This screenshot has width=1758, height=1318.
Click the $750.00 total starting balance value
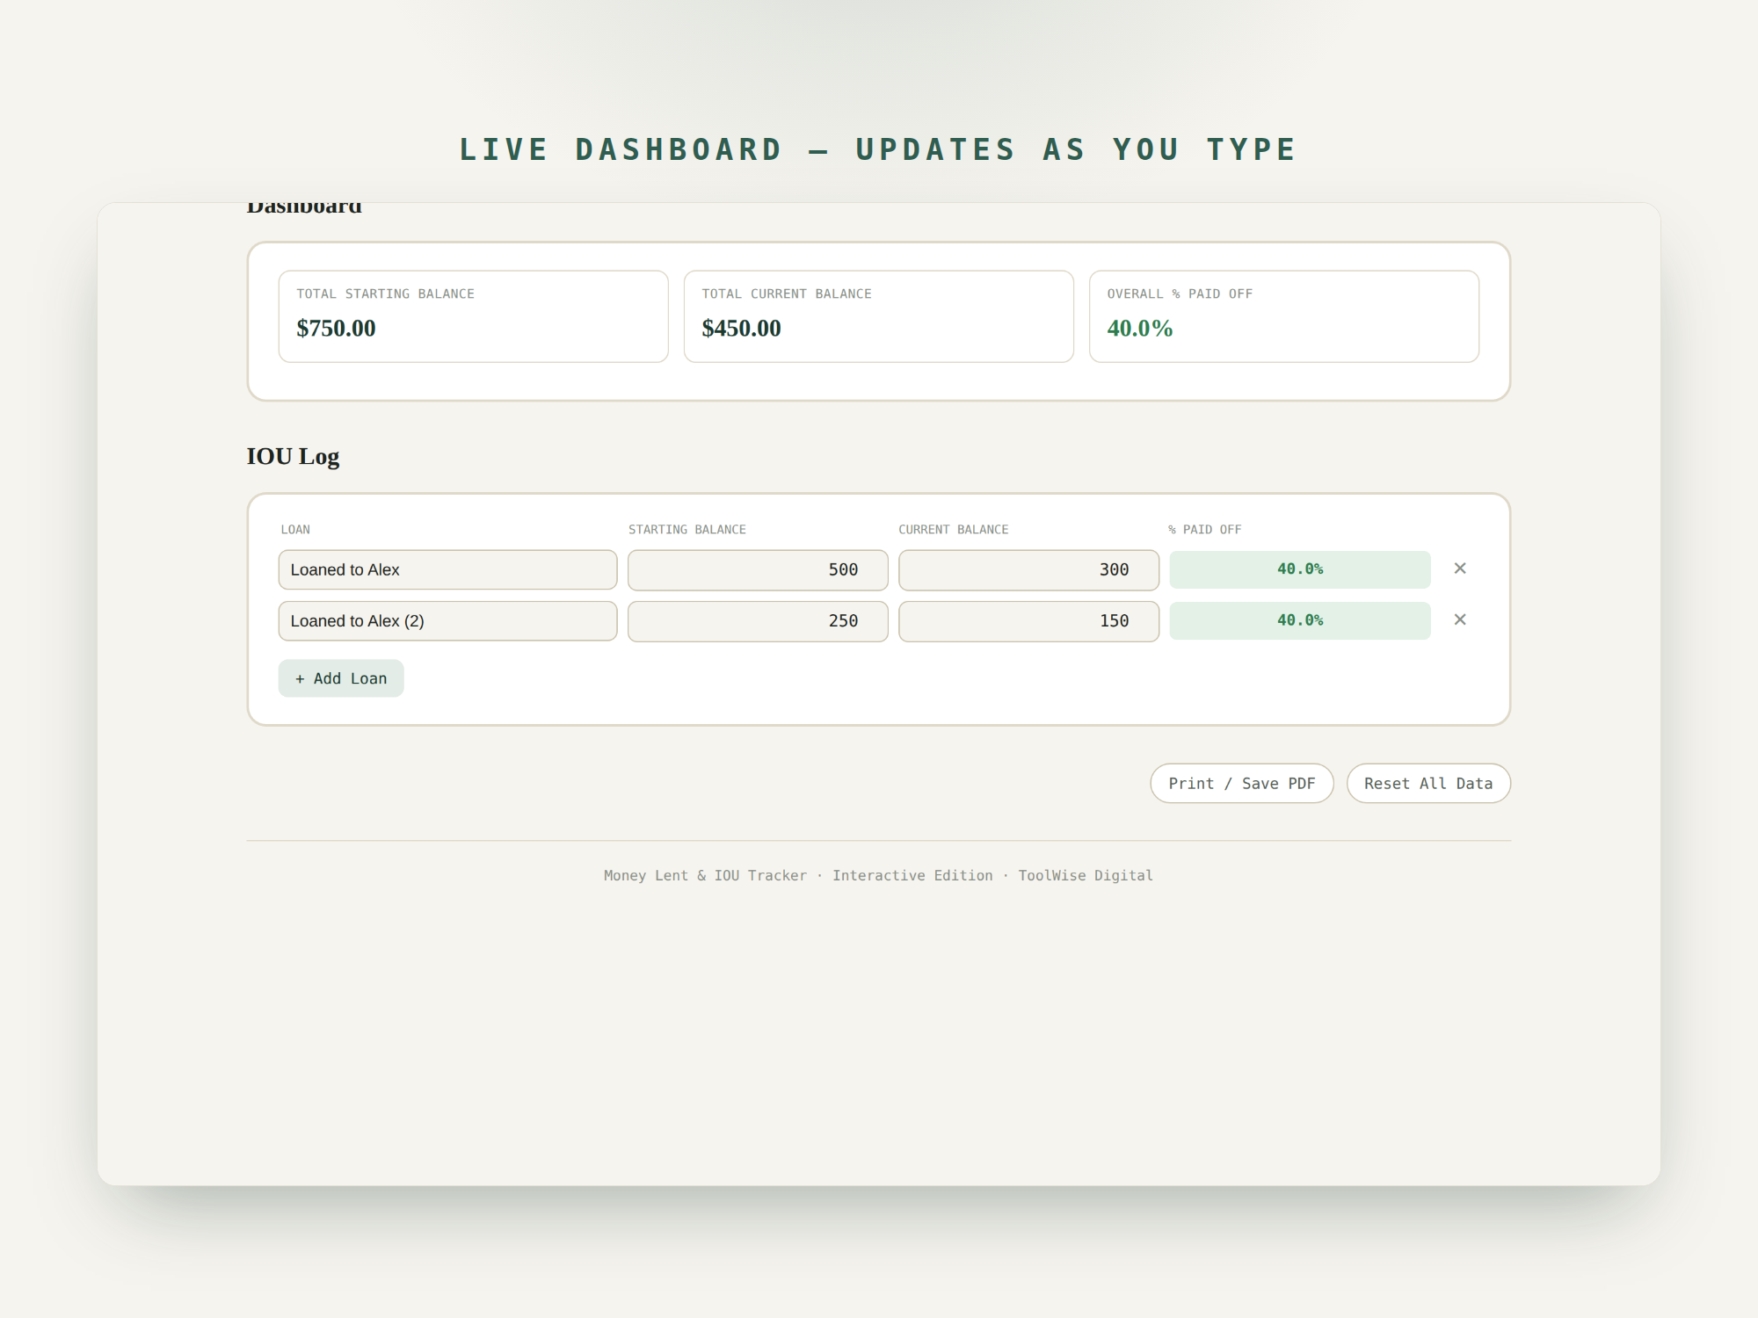point(336,329)
